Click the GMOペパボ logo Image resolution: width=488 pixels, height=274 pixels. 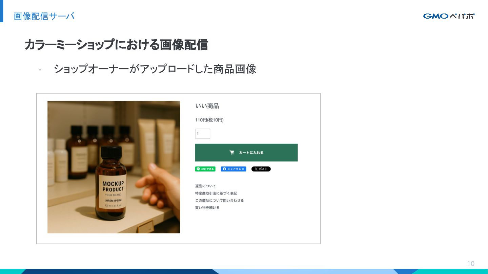(449, 16)
